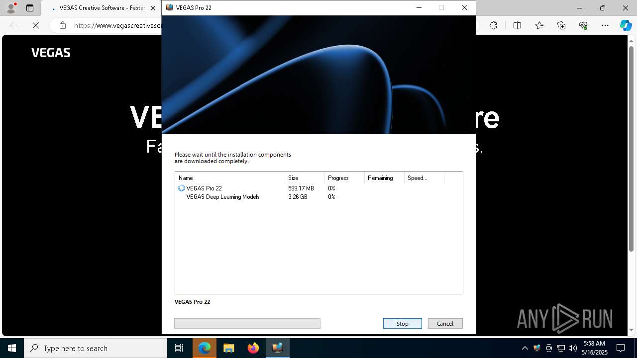Screen dimensions: 637x358
Task: Open Edge Settings and more menu
Action: pyautogui.click(x=605, y=25)
